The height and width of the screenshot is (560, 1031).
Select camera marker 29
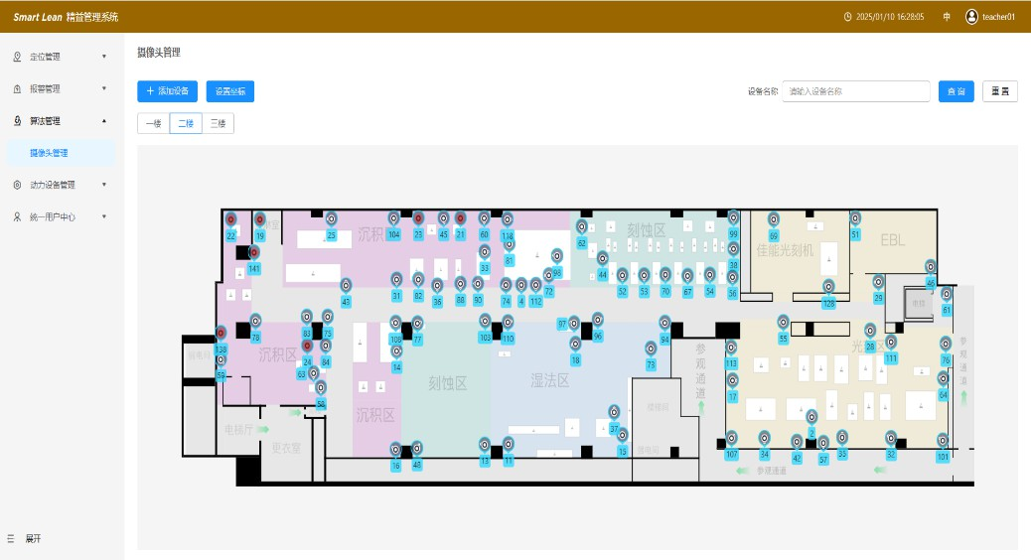pos(878,283)
